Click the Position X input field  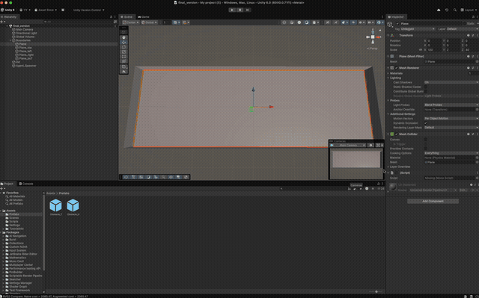[x=434, y=40]
